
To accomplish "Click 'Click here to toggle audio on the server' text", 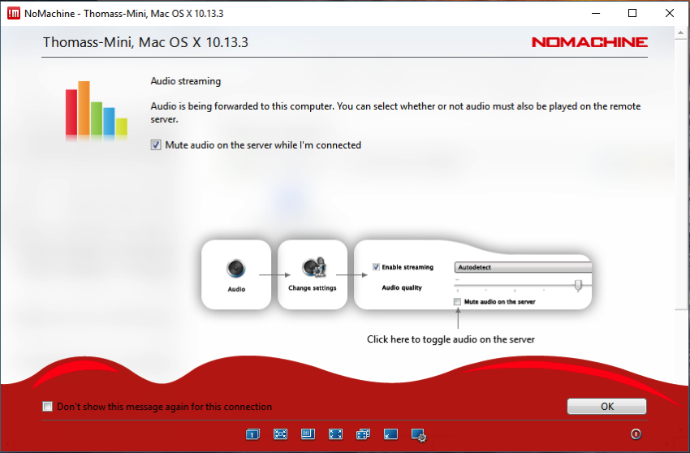I will click(x=451, y=339).
